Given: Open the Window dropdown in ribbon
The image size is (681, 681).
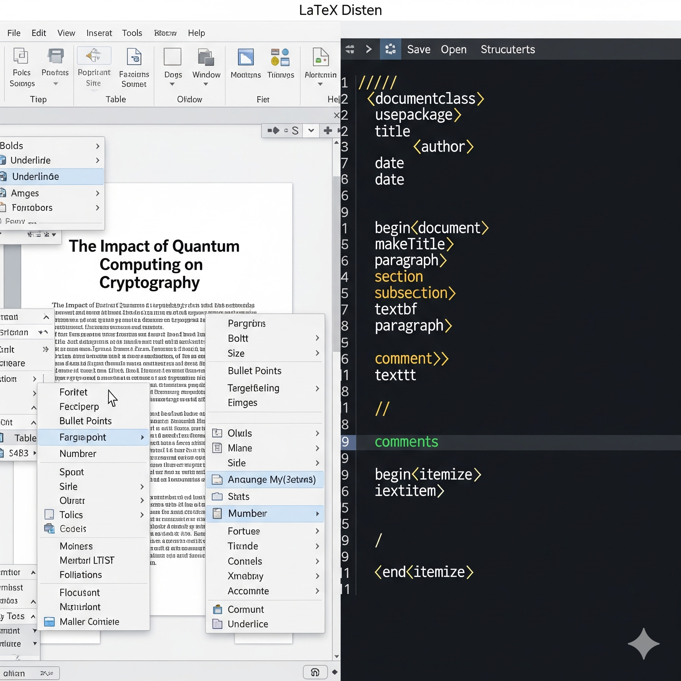Looking at the screenshot, I should pyautogui.click(x=206, y=84).
